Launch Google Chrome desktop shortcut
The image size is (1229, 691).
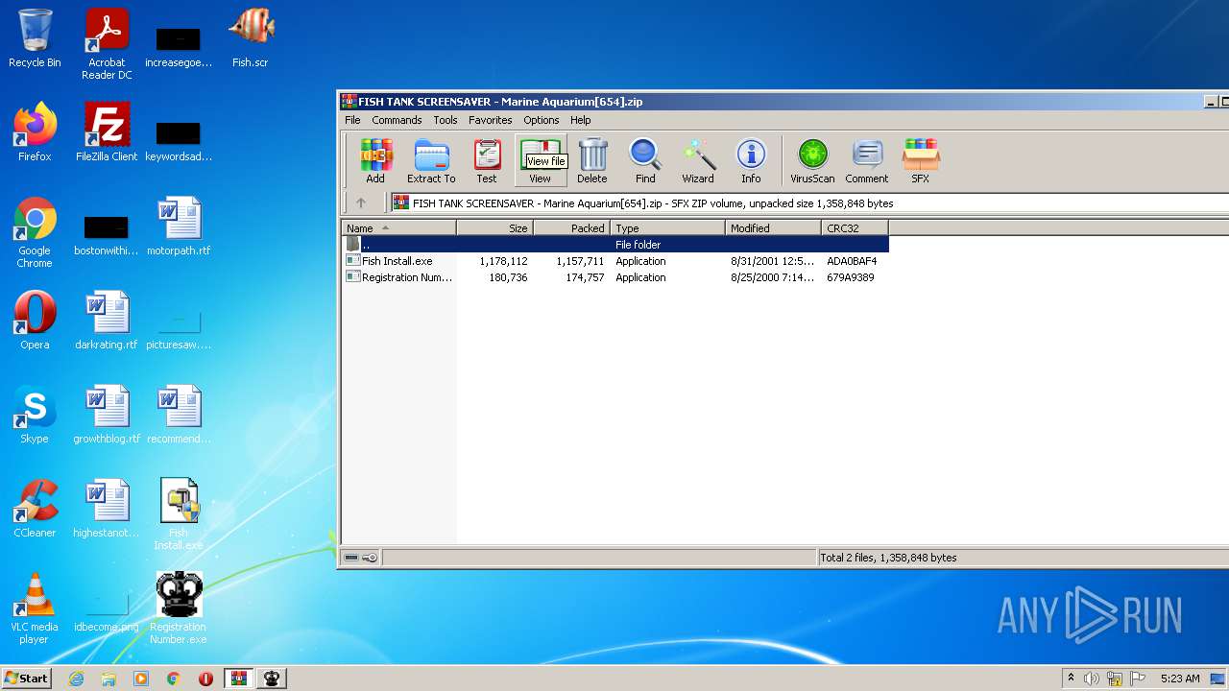tap(35, 232)
